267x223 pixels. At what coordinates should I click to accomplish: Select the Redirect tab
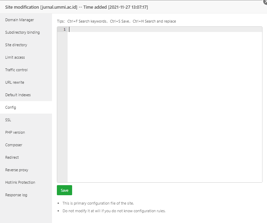point(12,157)
